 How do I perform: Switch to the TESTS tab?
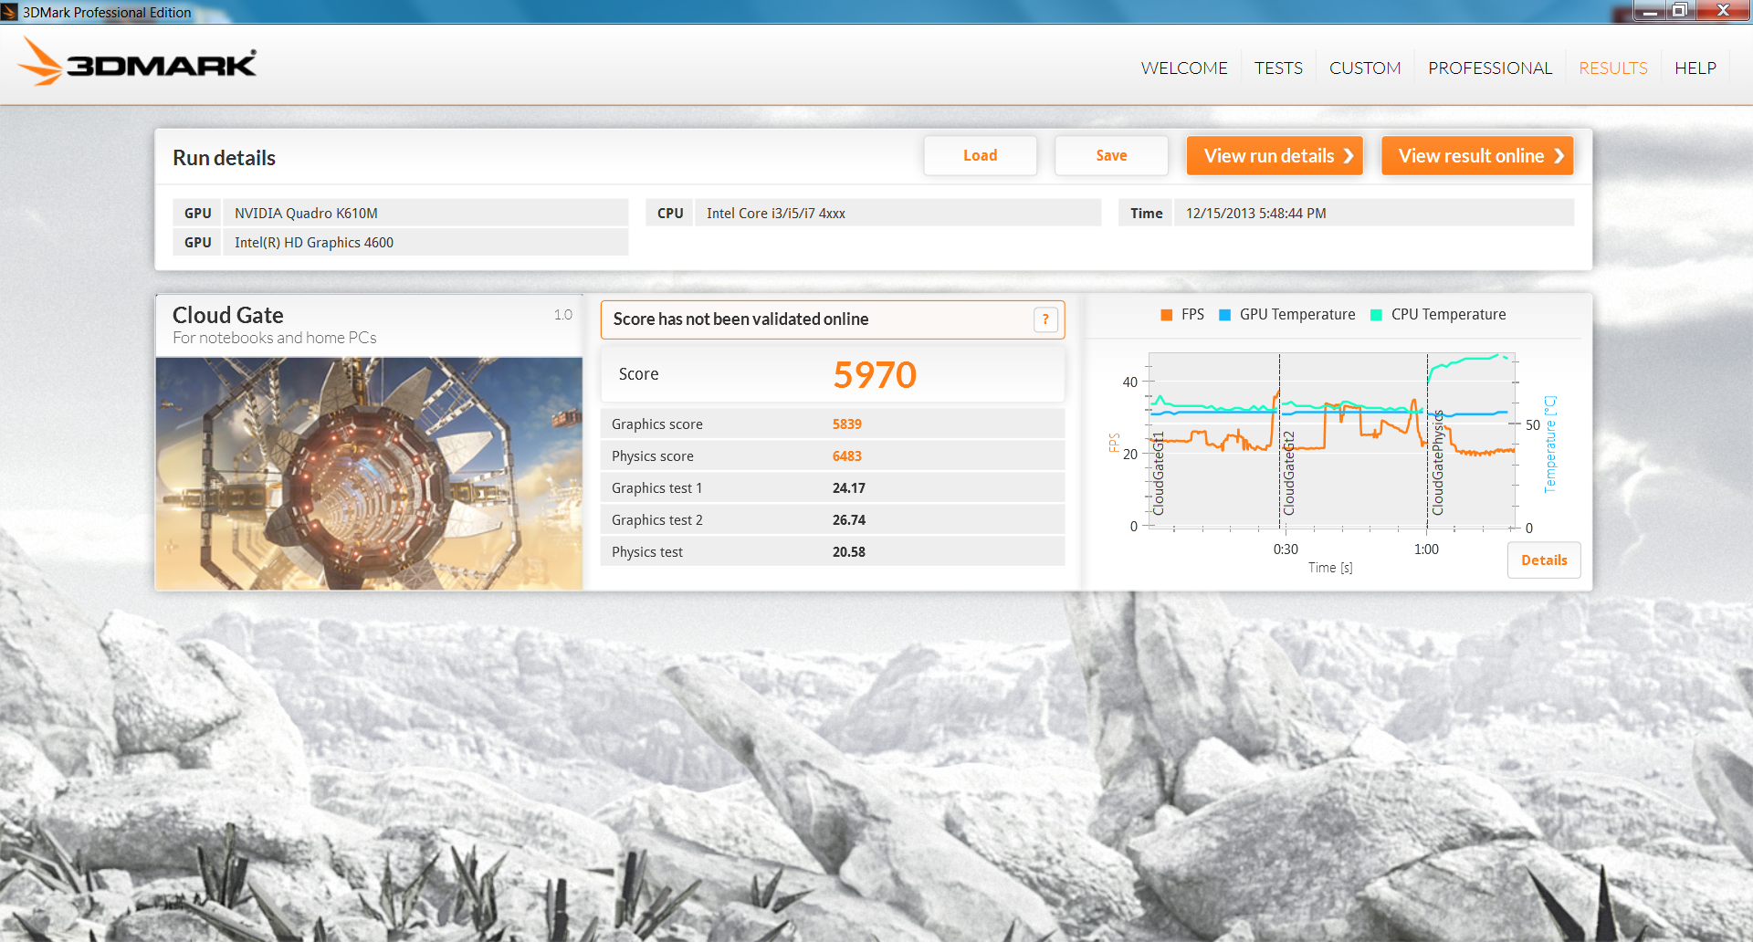point(1278,68)
